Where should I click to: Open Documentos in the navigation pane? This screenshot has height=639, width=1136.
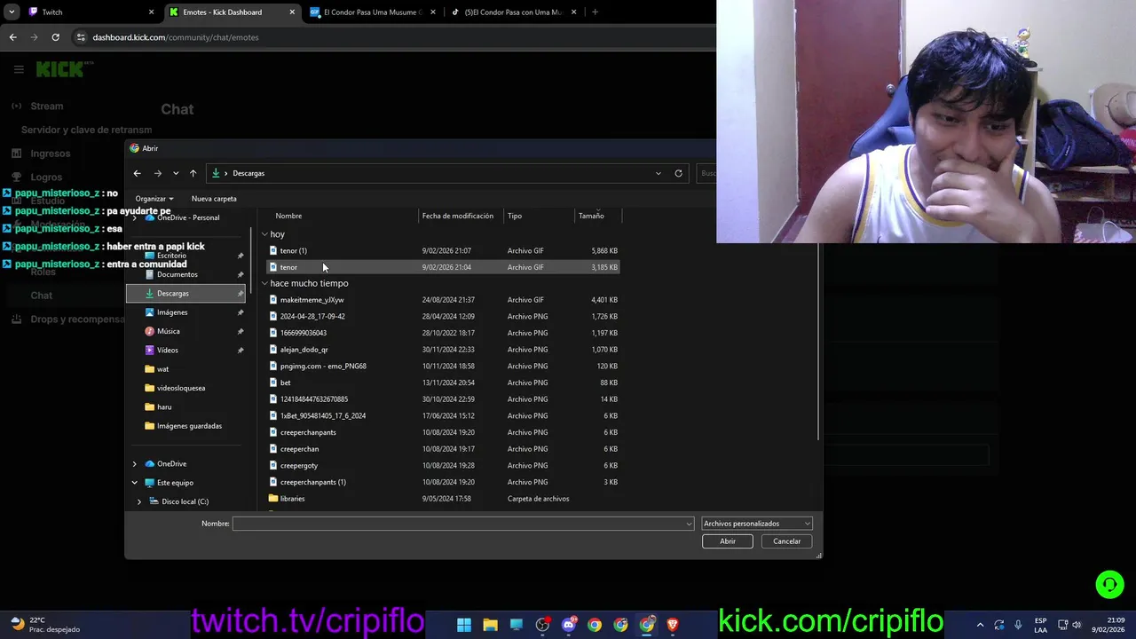coord(177,274)
